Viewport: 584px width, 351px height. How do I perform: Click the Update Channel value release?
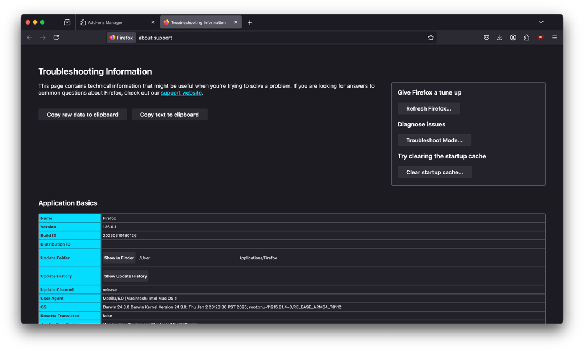[110, 289]
